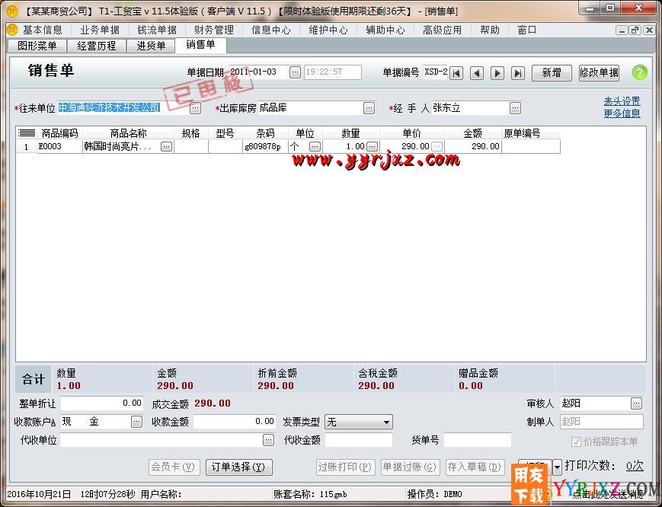Viewport: 662px width, 507px height.
Task: Open the 经手人 selector for 张东立
Action: 515,107
